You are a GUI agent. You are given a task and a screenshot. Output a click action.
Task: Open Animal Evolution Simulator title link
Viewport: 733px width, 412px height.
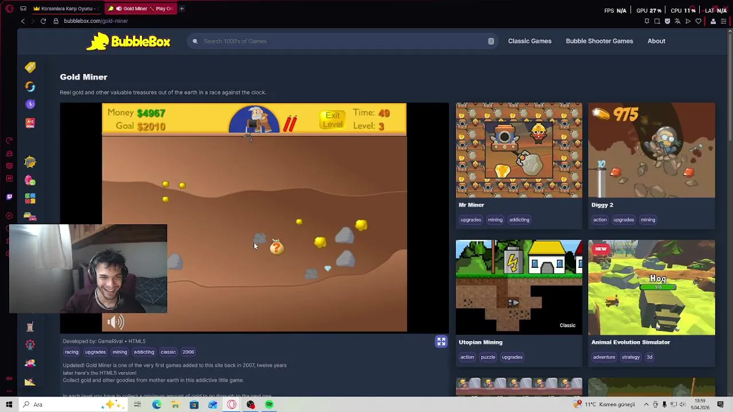(630, 342)
